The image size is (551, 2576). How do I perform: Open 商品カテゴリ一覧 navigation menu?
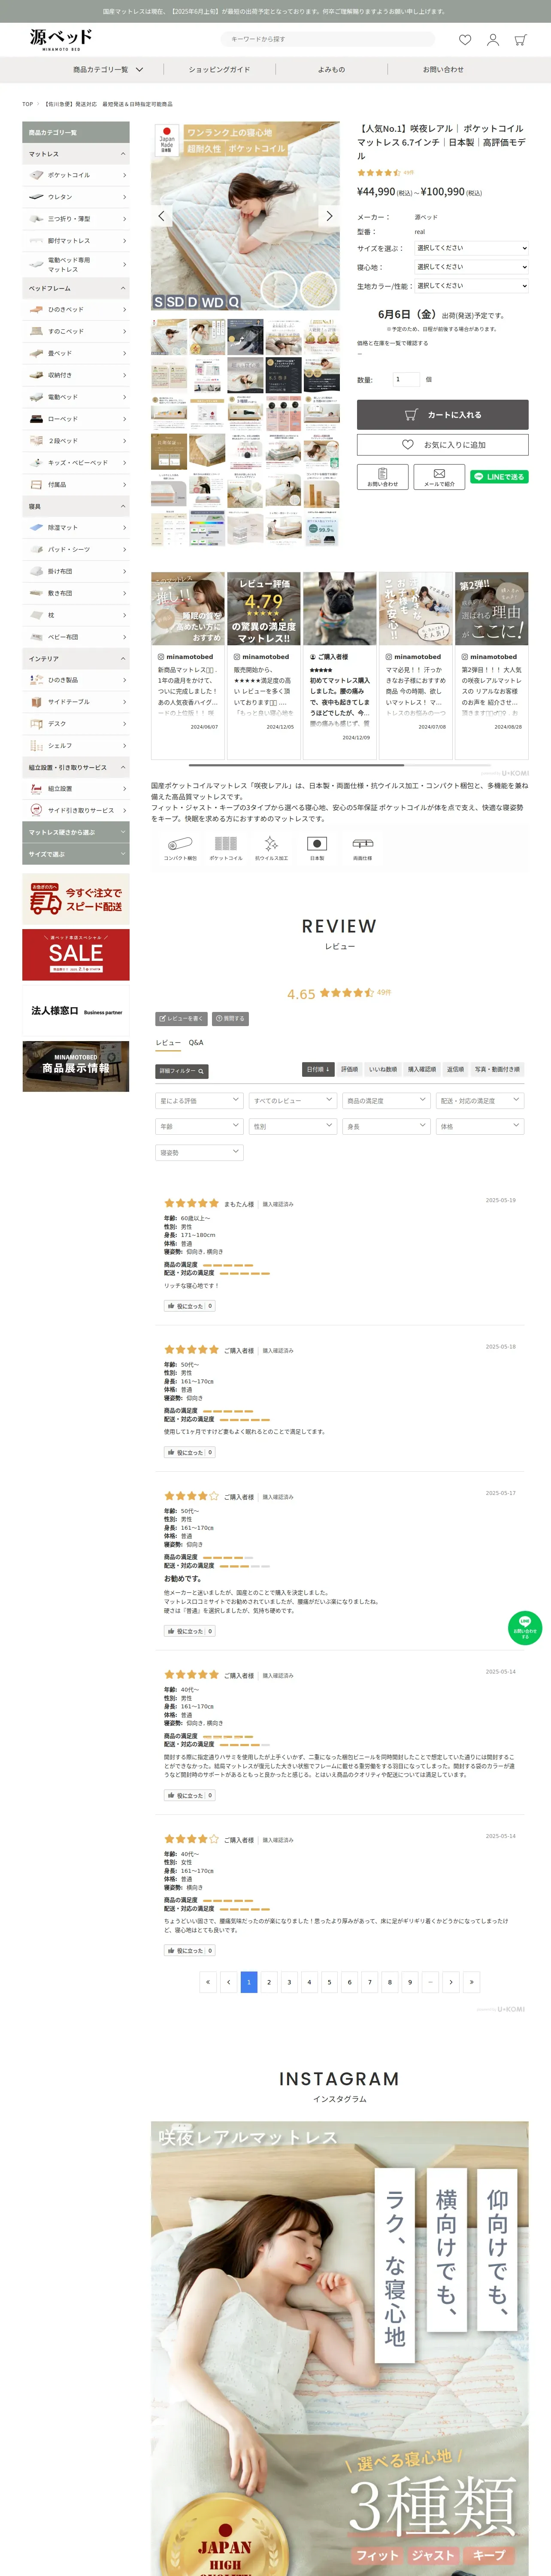click(x=108, y=70)
